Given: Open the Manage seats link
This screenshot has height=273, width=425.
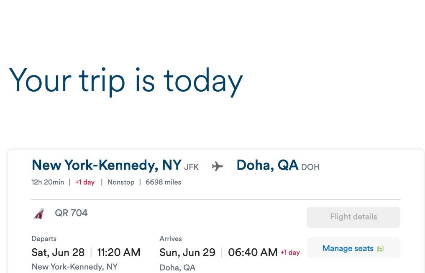Looking at the screenshot, I should tap(348, 248).
